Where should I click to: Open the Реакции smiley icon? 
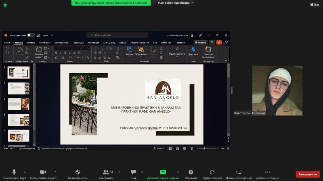click(191, 172)
